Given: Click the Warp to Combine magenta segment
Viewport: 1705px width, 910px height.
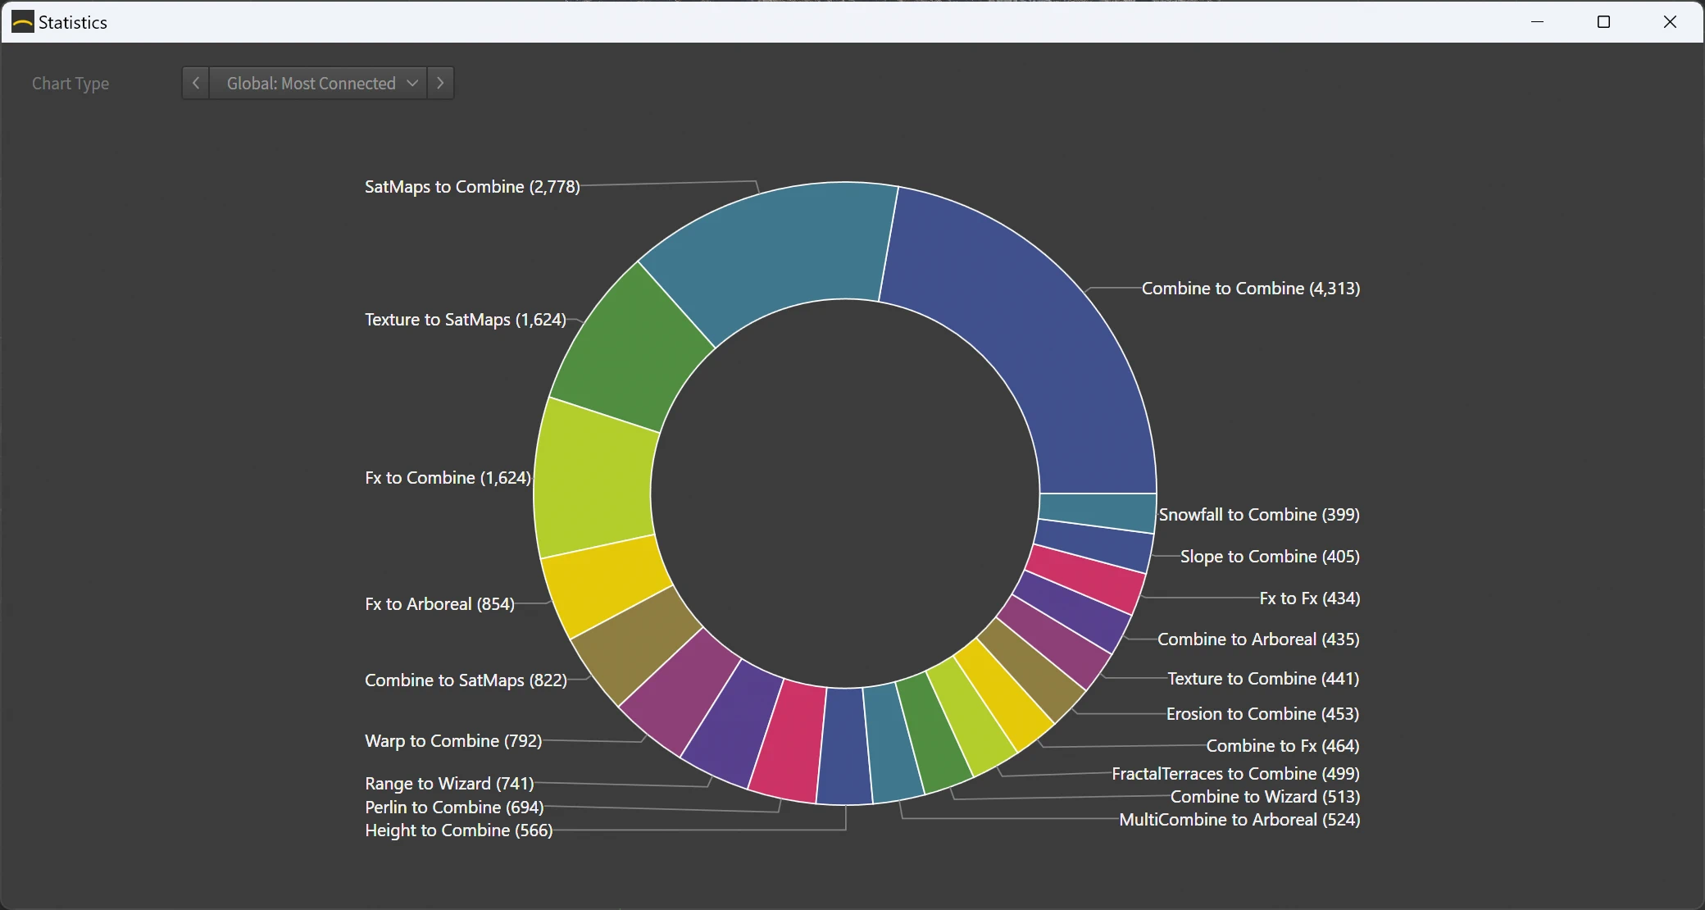Looking at the screenshot, I should click(x=680, y=692).
